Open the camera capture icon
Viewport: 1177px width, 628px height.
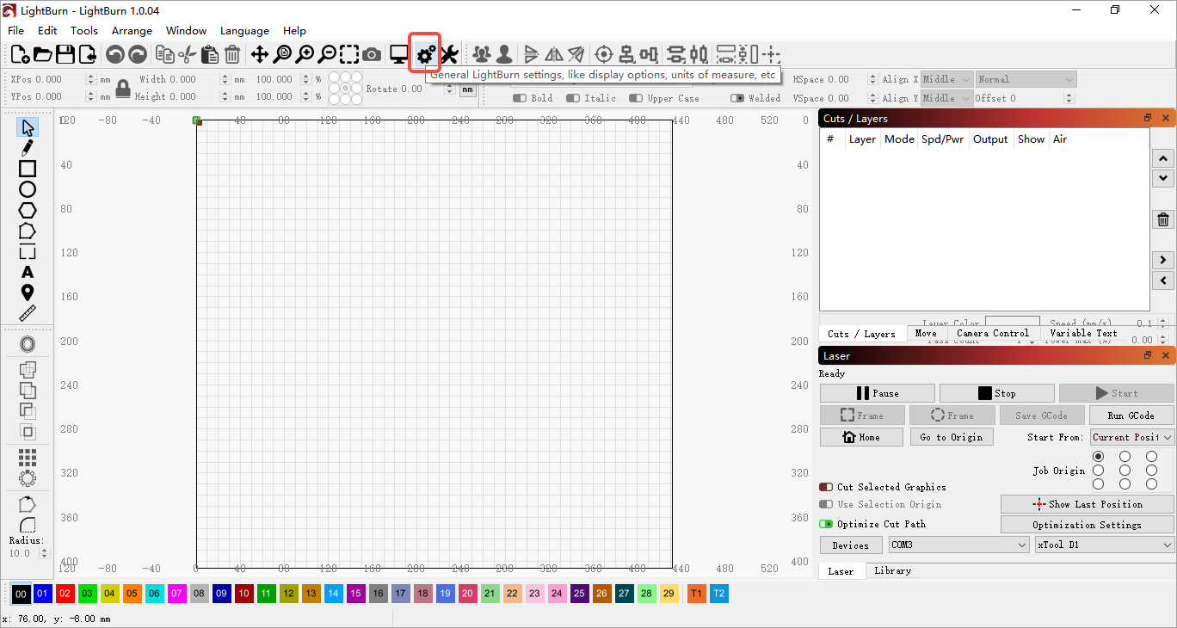pyautogui.click(x=372, y=55)
